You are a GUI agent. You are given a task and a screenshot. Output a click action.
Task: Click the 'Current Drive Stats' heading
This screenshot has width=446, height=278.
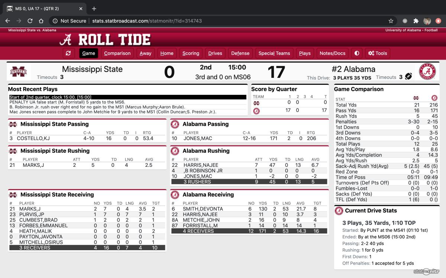(371, 211)
